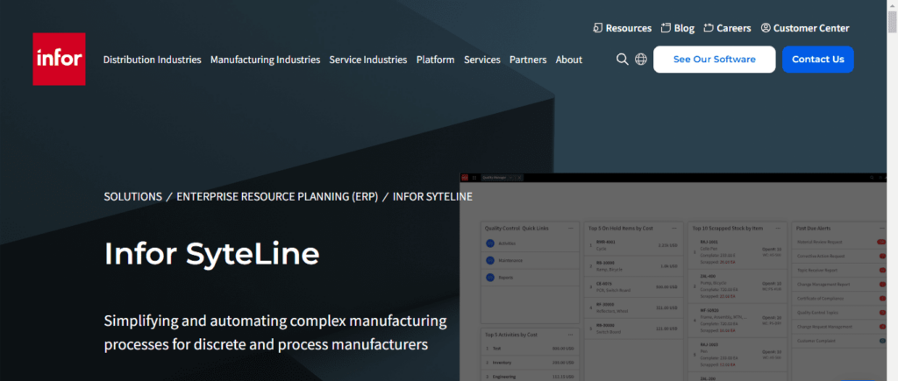Click the Inventory activity cost row
The height and width of the screenshot is (381, 898).
(x=531, y=363)
